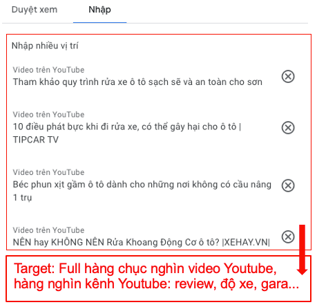
Task: Remove the 'NÊN hay KHÔNG NÊN' XEHAY.VN video
Action: pyautogui.click(x=288, y=236)
